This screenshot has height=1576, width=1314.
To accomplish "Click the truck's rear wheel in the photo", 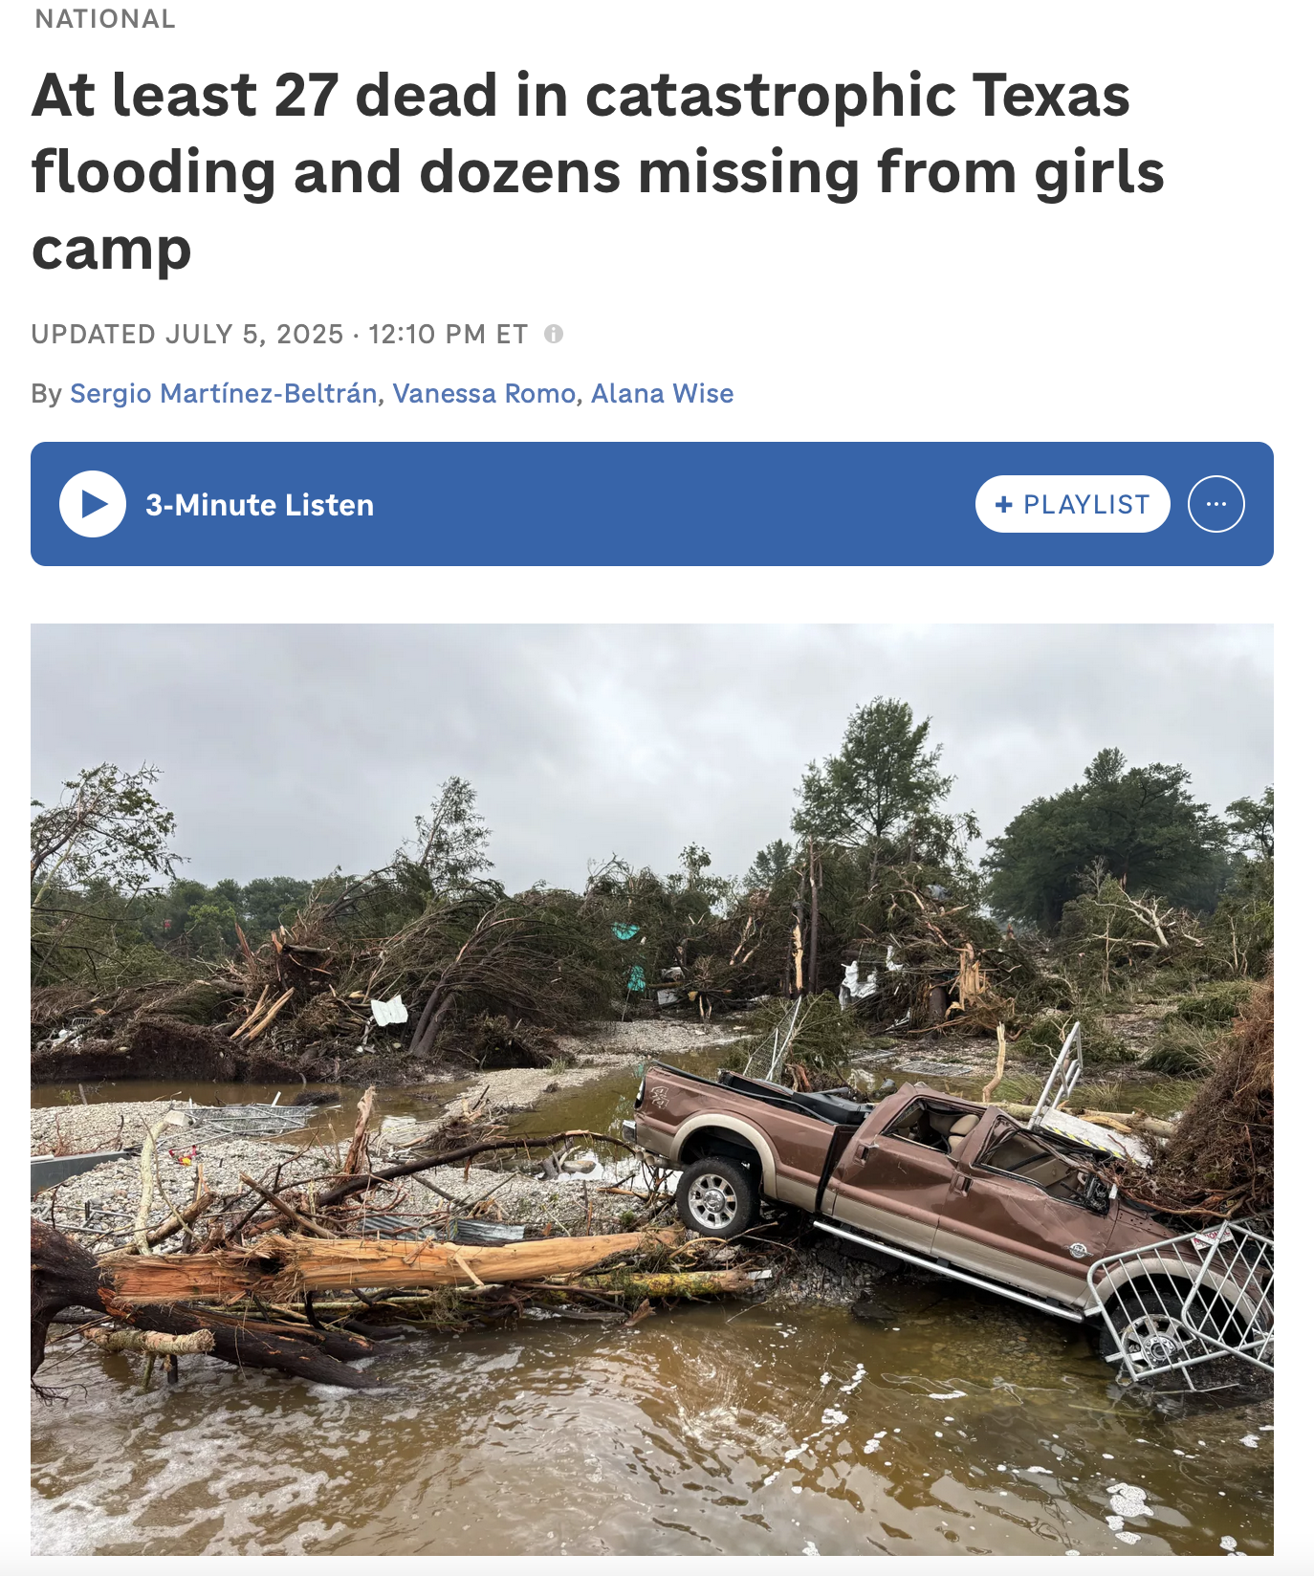I will 716,1197.
